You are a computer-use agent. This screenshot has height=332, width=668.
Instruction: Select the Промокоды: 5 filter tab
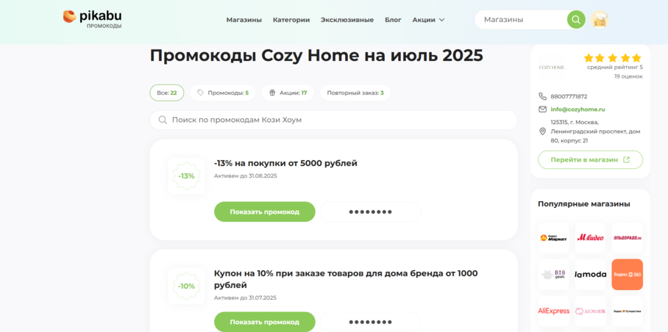[x=222, y=93]
